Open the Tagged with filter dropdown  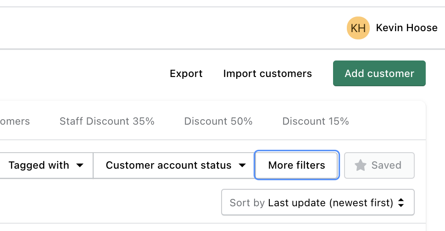point(46,165)
